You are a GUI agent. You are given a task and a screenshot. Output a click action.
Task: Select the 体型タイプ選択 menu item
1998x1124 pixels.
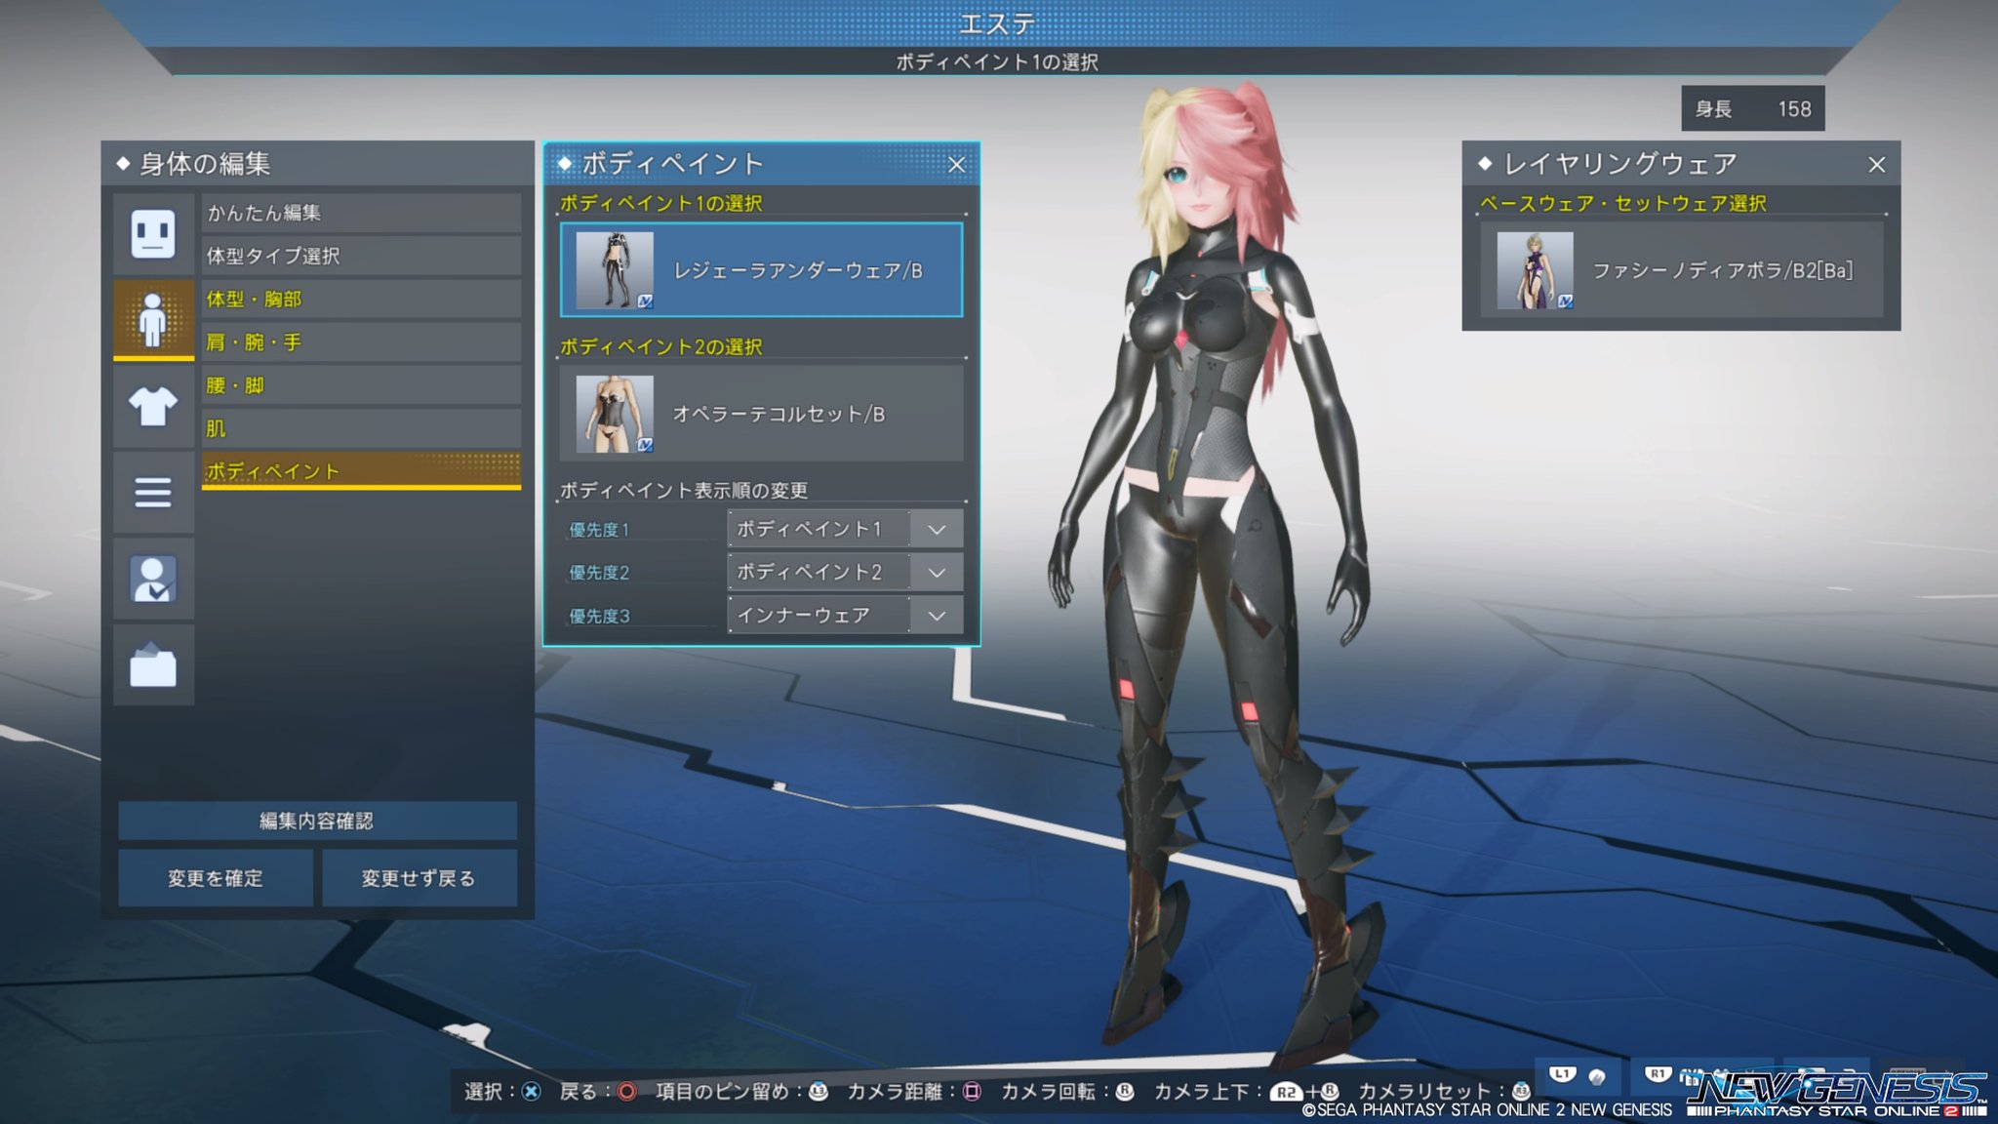click(361, 256)
